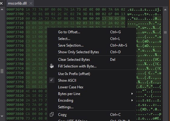This screenshot has width=170, height=121.
Task: Click byte AE in row 000F36F0
Action: pos(85,9)
